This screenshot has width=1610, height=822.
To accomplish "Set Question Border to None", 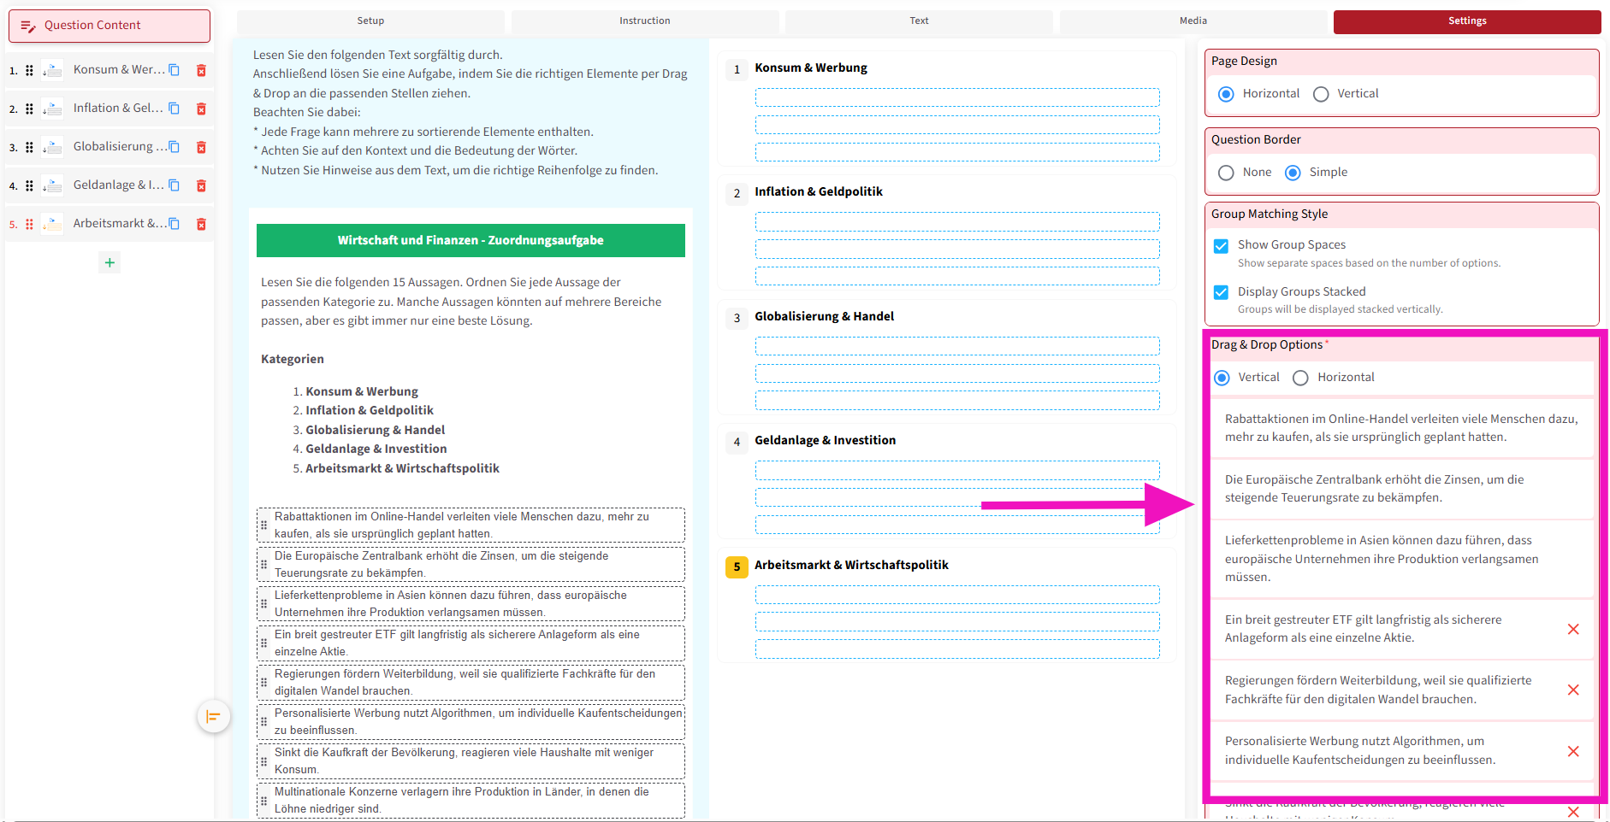I will [x=1226, y=173].
